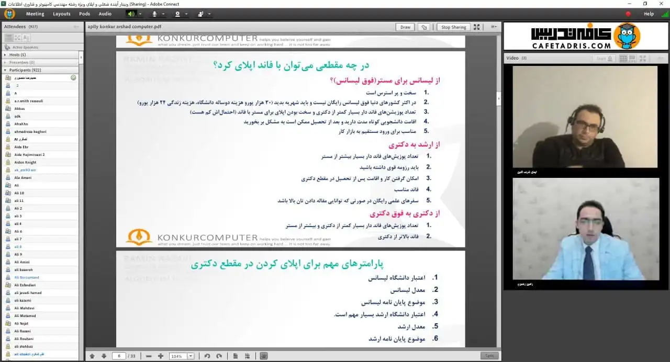Select participant Ali Esfendiari
The width and height of the screenshot is (670, 362).
tap(40, 285)
